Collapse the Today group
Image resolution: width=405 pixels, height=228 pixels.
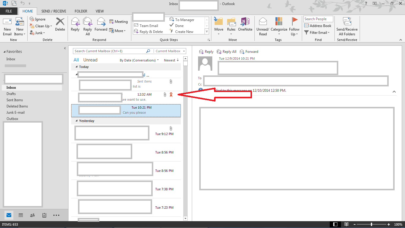[x=76, y=67]
